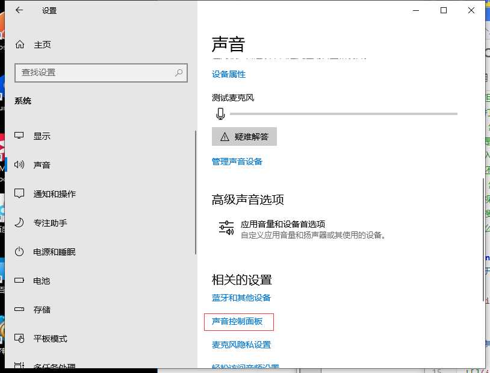Open 蓝牙和其他设备 link
The width and height of the screenshot is (490, 373).
(x=241, y=298)
